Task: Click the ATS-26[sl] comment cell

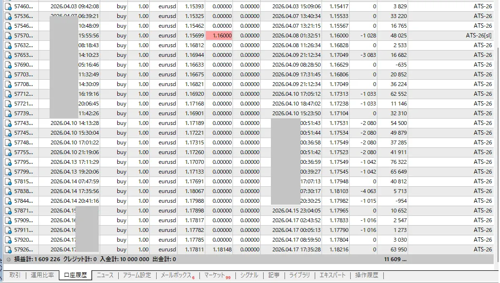Action: 479,35
